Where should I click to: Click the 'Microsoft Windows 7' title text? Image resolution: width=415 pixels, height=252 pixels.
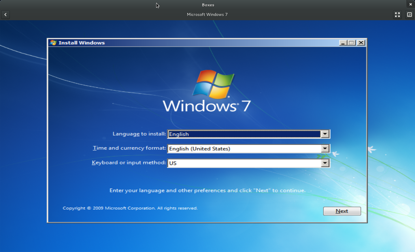(207, 14)
